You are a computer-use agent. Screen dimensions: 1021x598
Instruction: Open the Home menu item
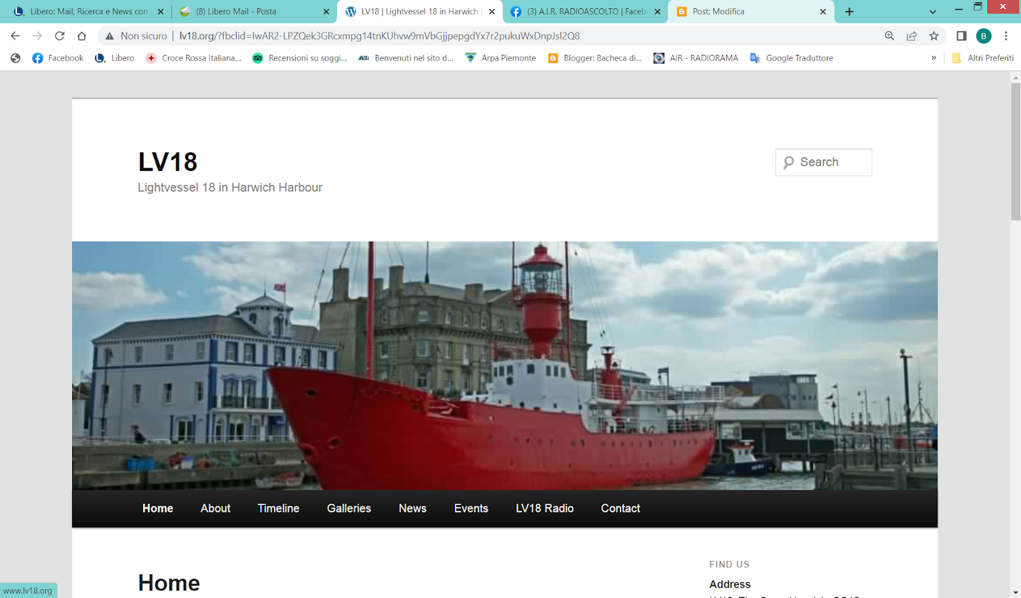pos(158,508)
